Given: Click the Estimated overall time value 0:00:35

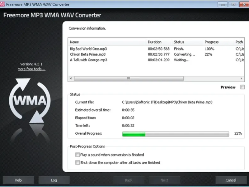Looking at the screenshot, I should (x=128, y=110).
